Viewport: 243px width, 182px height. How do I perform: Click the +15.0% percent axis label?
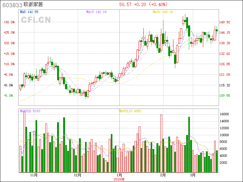tap(9, 54)
